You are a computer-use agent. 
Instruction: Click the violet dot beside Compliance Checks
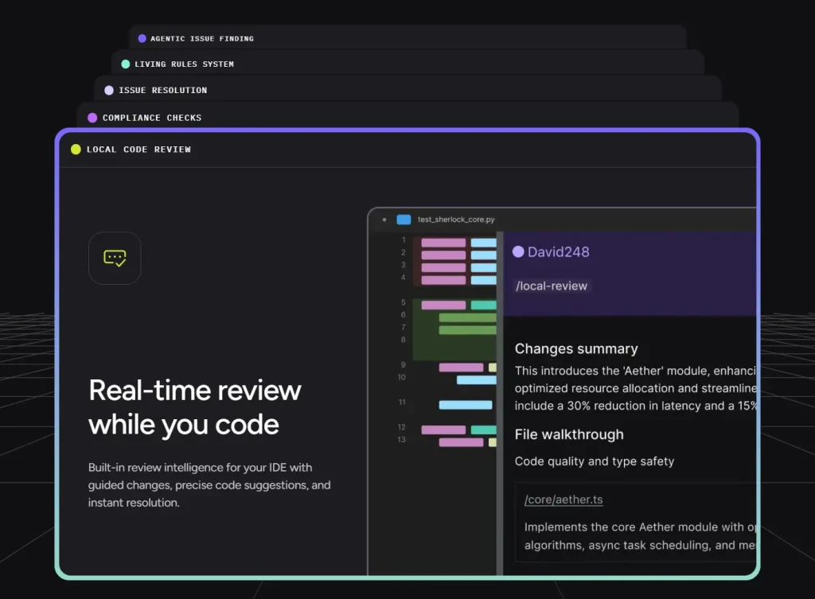[x=92, y=118]
